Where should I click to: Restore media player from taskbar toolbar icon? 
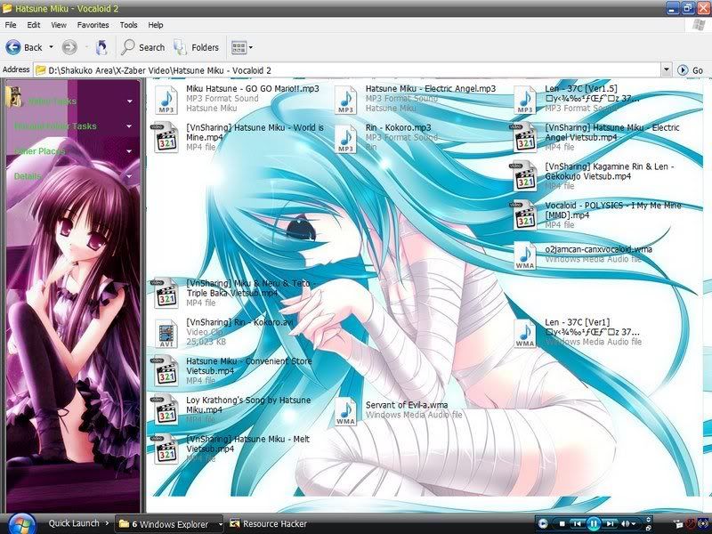click(x=648, y=528)
